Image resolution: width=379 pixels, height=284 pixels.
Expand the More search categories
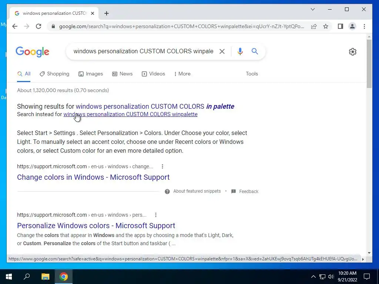click(x=182, y=74)
